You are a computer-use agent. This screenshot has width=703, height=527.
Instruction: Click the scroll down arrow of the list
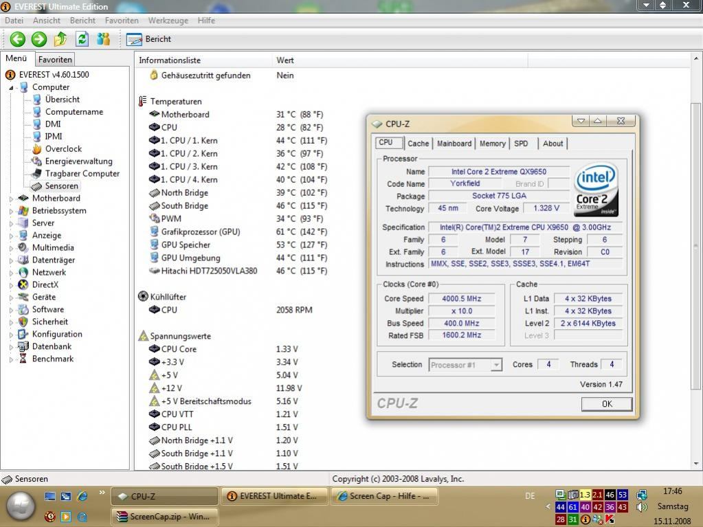pyautogui.click(x=696, y=463)
